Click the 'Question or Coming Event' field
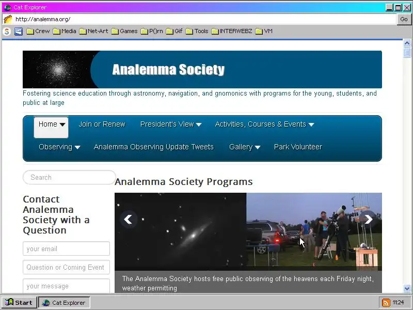Viewport: 413px width, 310px height. point(67,267)
